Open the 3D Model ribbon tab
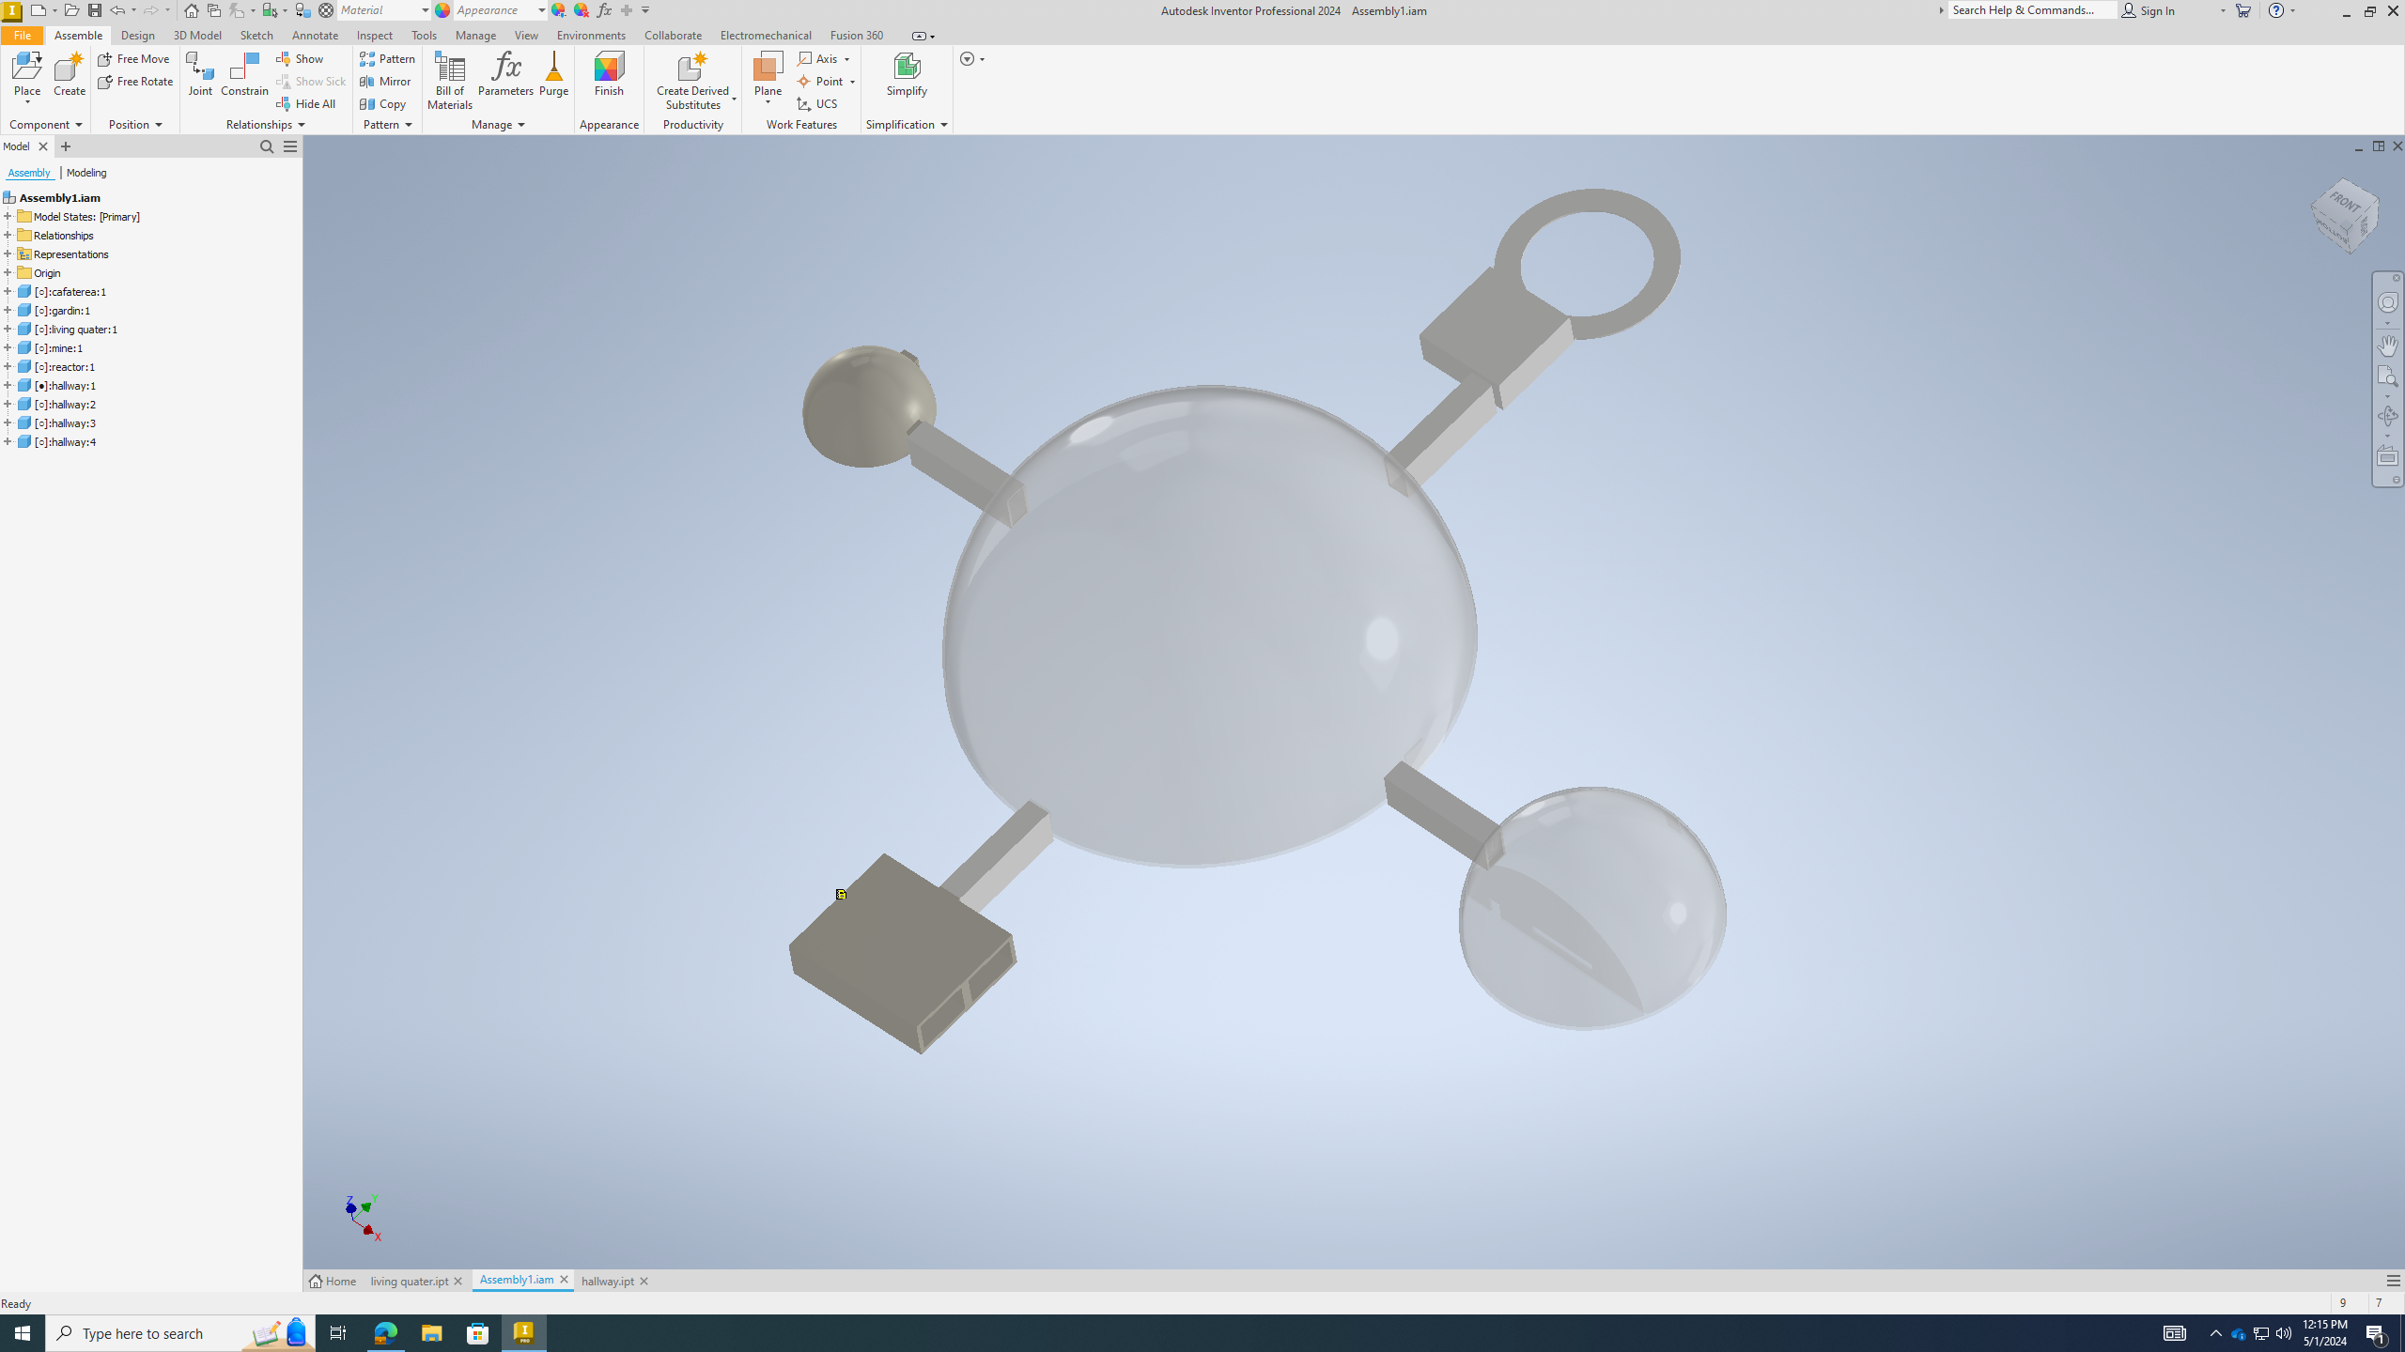Screen dimensions: 2405x1352 (197, 36)
